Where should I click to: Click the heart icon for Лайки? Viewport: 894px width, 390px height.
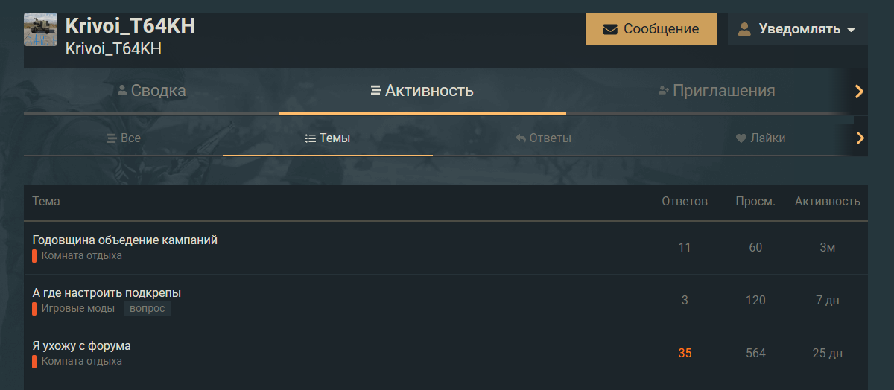741,138
